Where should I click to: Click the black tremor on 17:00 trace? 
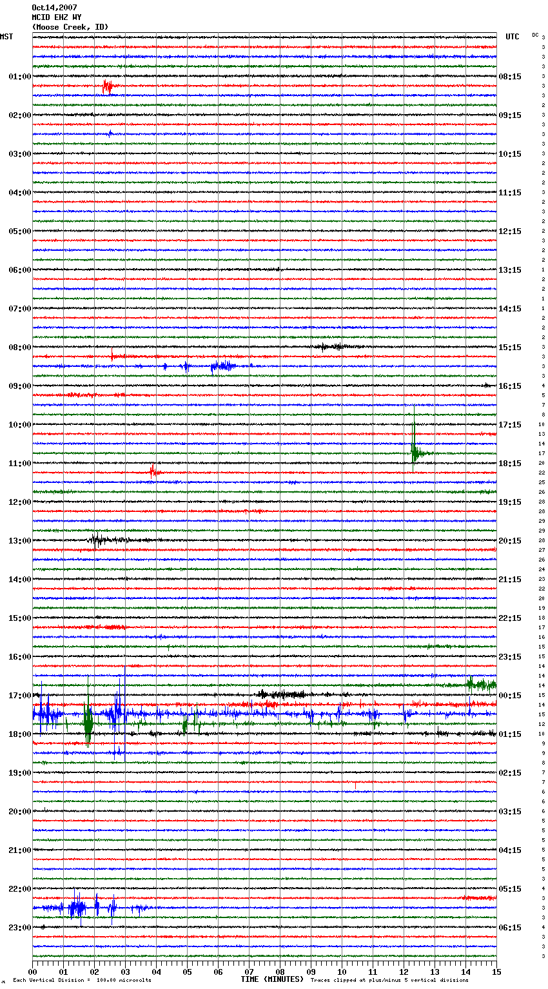282,695
